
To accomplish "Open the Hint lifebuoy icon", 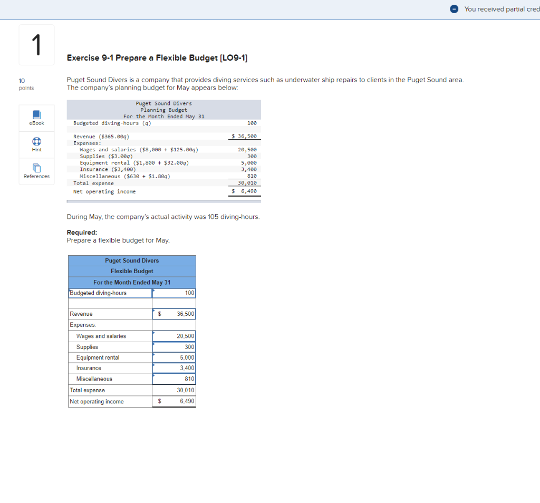I will [x=36, y=141].
